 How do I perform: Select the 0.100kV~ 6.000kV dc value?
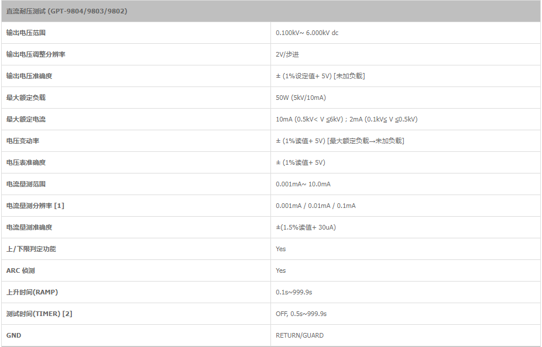[307, 33]
